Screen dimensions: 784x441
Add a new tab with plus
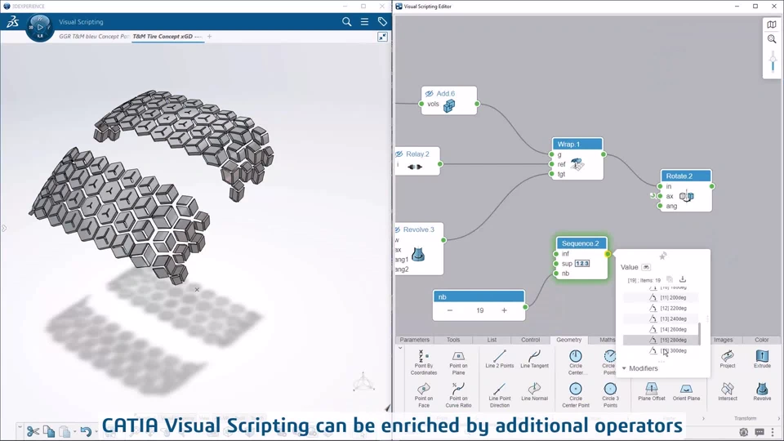coord(210,37)
